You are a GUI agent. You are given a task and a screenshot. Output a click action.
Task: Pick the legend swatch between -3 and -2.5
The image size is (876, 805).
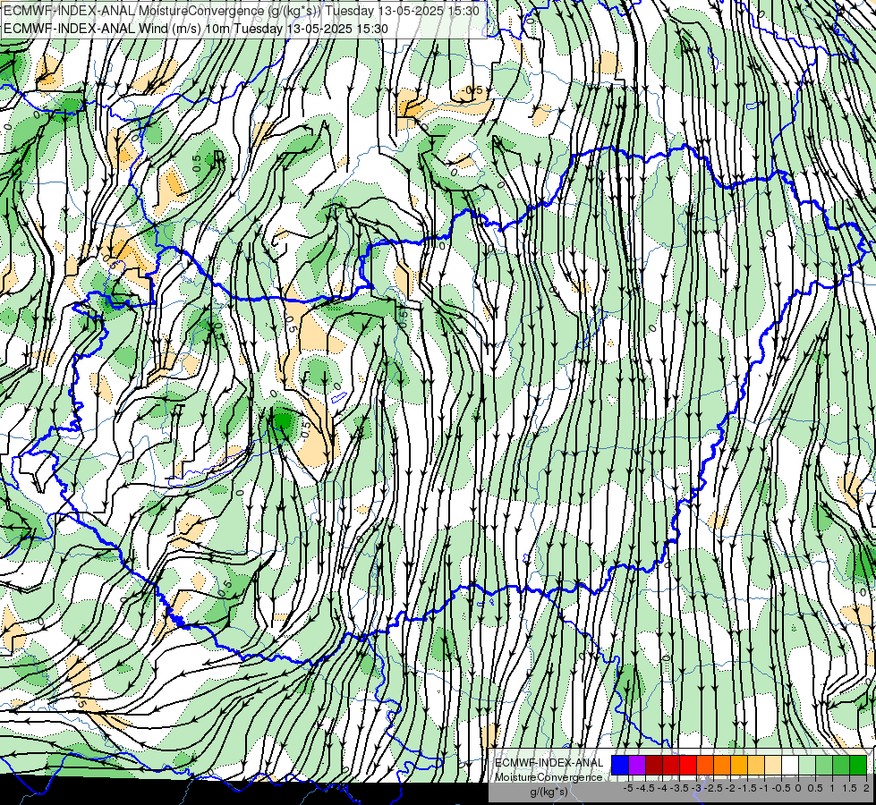[x=705, y=765]
